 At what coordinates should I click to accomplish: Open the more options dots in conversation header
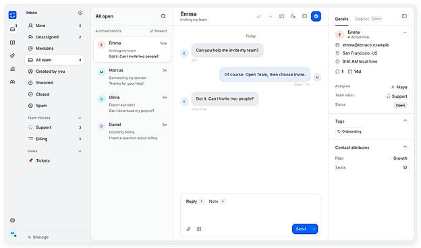point(270,16)
